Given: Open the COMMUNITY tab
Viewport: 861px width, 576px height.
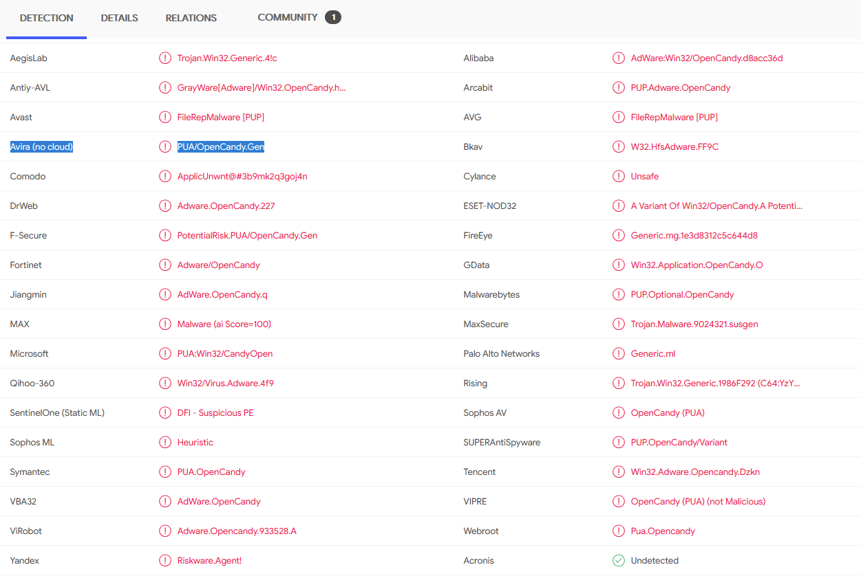Looking at the screenshot, I should pyautogui.click(x=288, y=17).
